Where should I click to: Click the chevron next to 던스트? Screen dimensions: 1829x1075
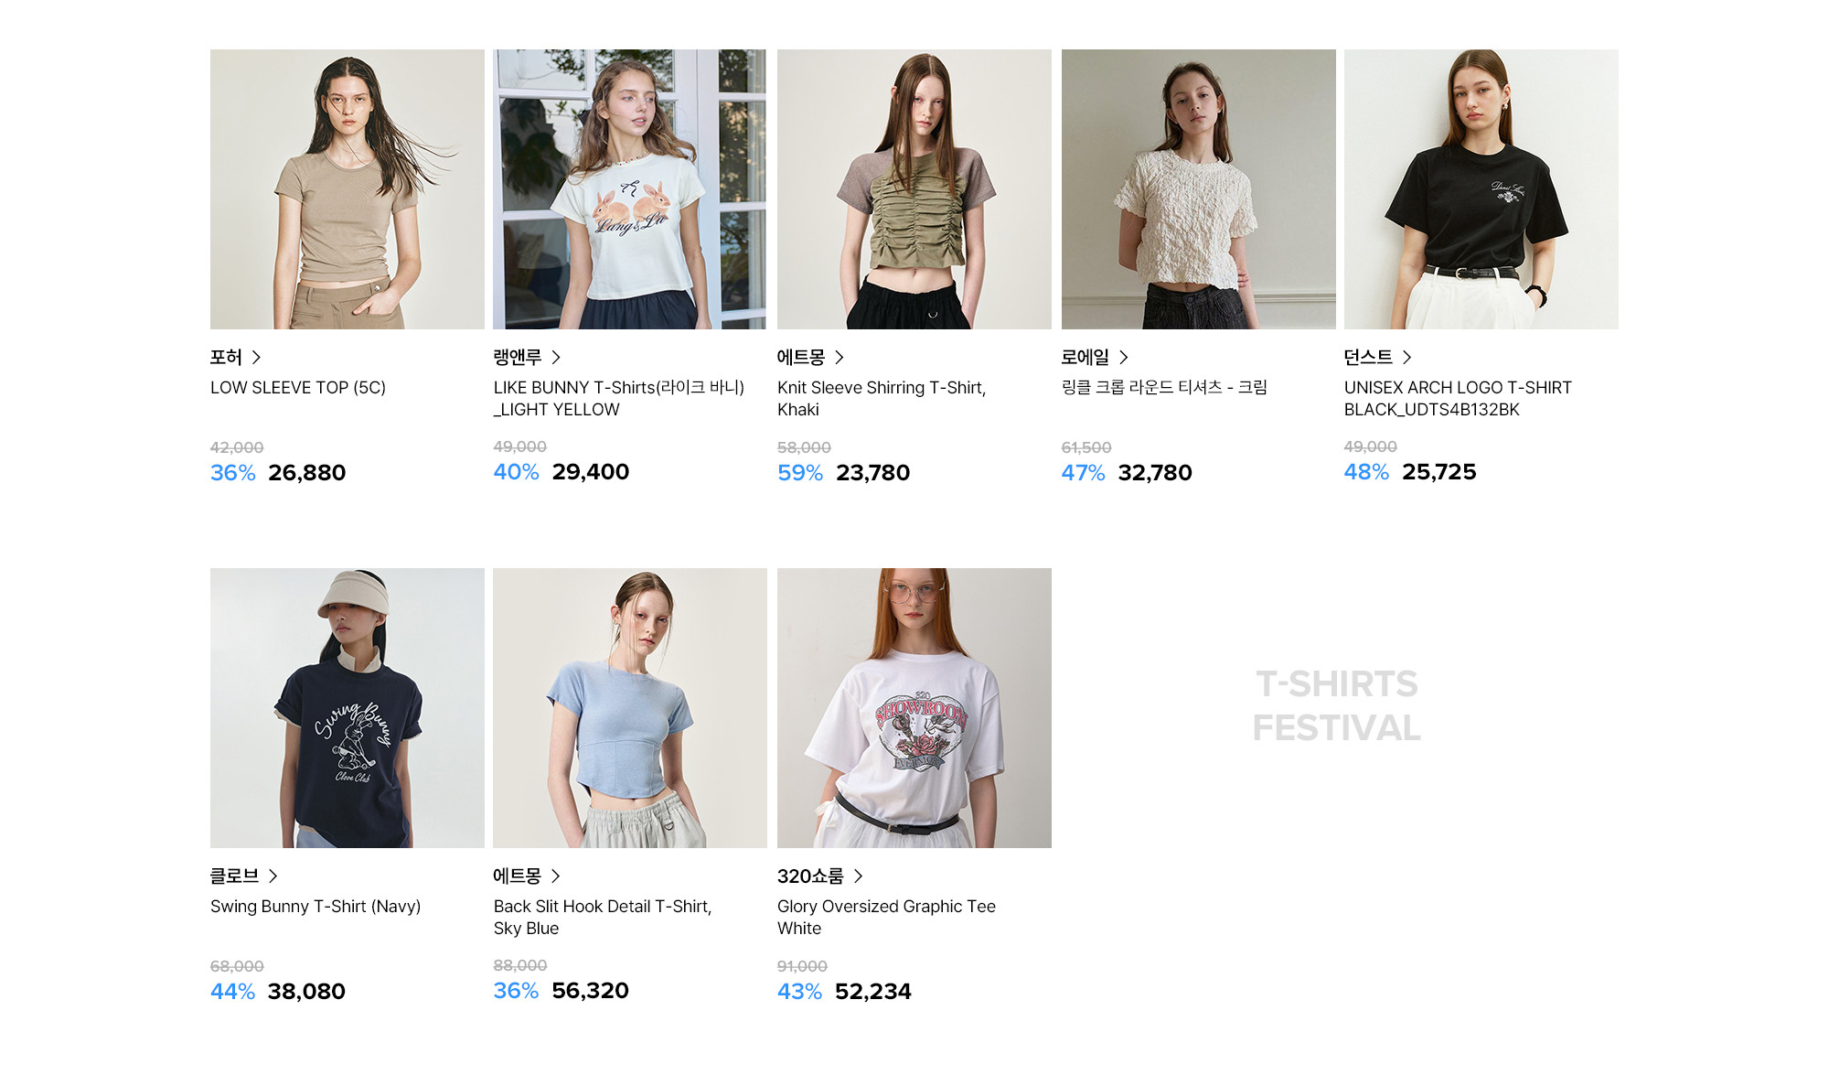pos(1407,357)
